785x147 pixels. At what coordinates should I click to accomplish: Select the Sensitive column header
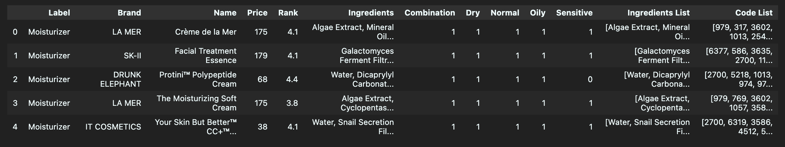point(574,13)
